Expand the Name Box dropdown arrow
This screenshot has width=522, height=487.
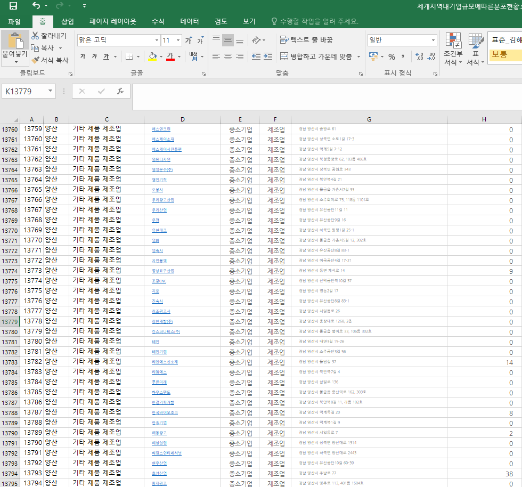coord(50,91)
